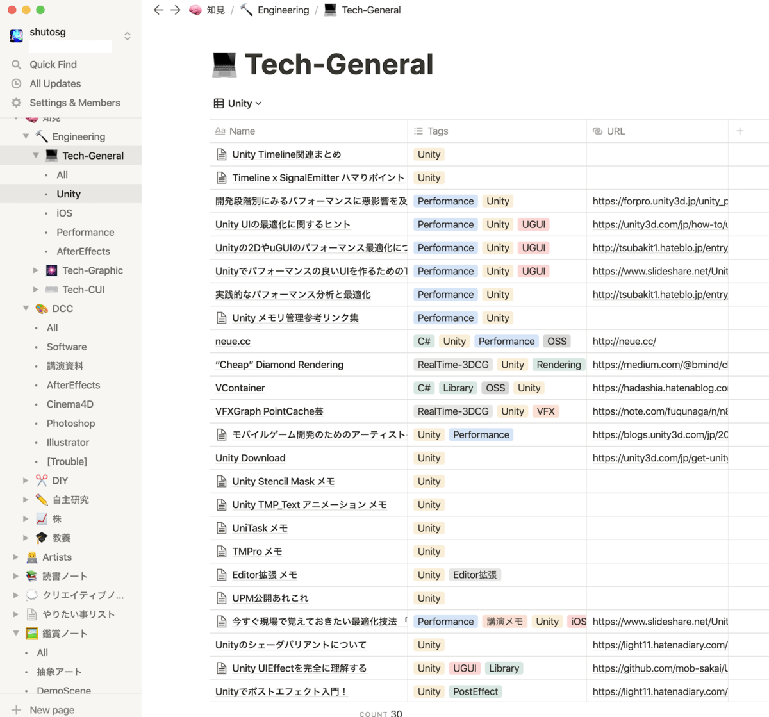Screen dimensions: 769x717
Task: Click the 教養 graduation cap icon
Action: [x=42, y=538]
